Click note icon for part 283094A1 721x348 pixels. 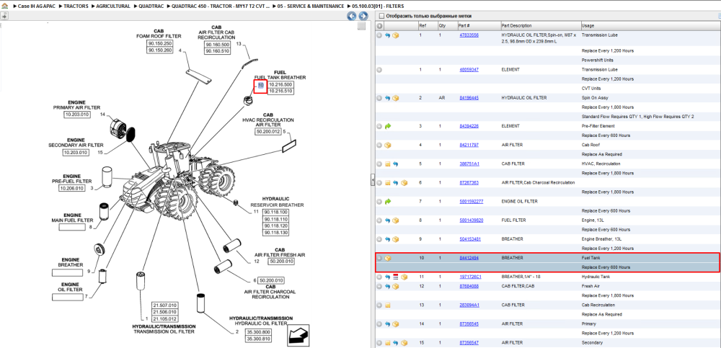[x=388, y=305]
